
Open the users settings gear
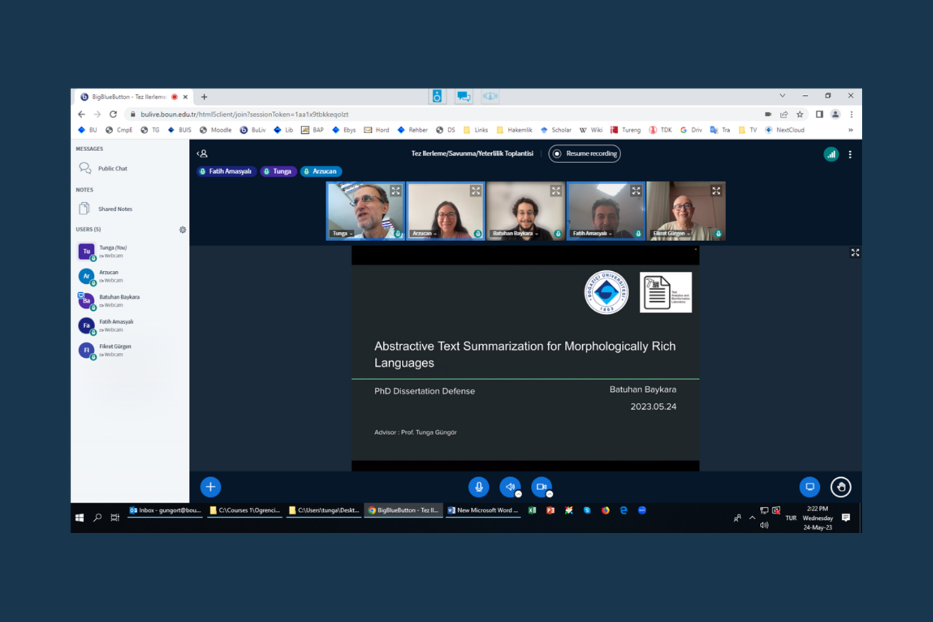pos(183,230)
